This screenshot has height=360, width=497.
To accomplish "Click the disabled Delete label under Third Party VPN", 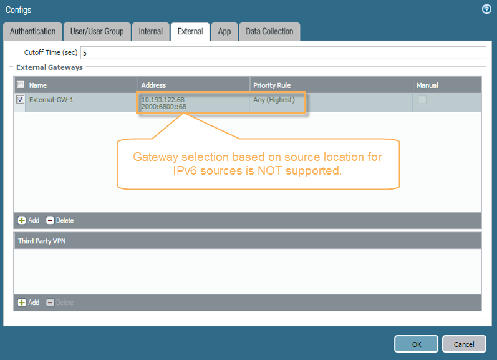I will tap(65, 303).
